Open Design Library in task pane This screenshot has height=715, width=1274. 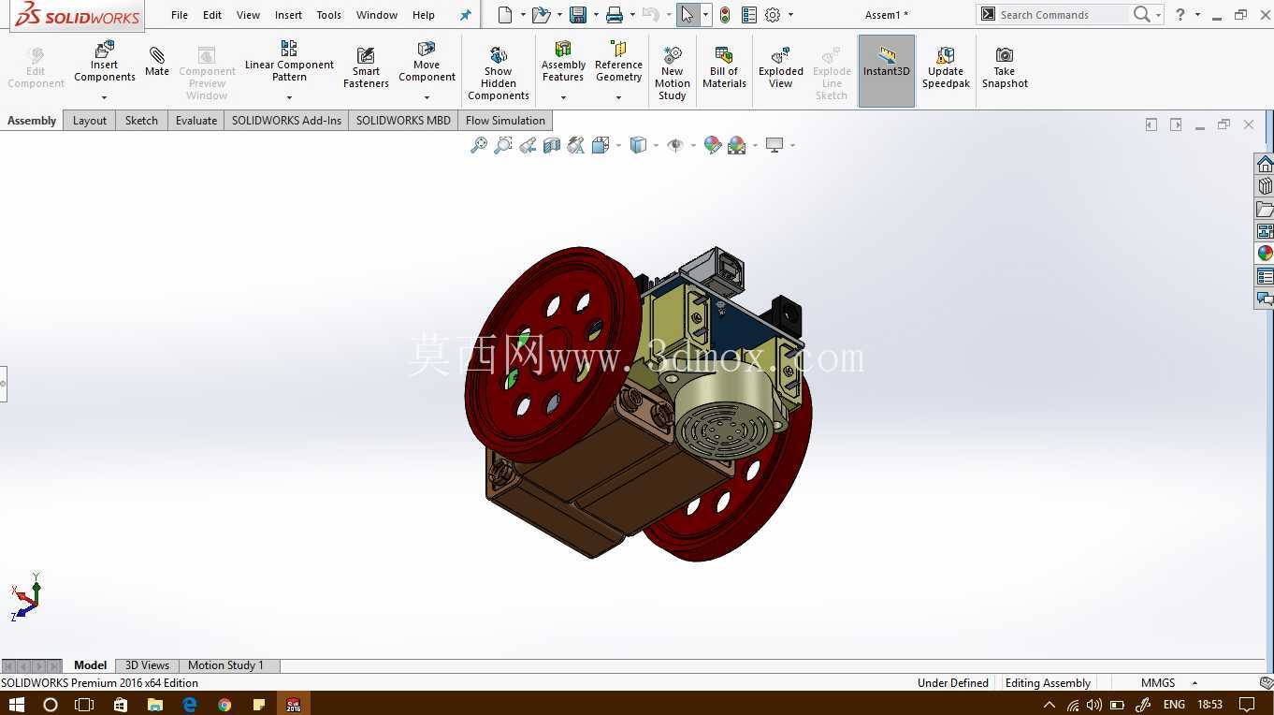1265,186
